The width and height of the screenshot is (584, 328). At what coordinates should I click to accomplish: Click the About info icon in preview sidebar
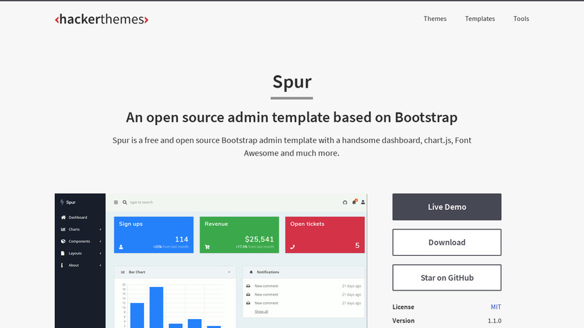[62, 265]
